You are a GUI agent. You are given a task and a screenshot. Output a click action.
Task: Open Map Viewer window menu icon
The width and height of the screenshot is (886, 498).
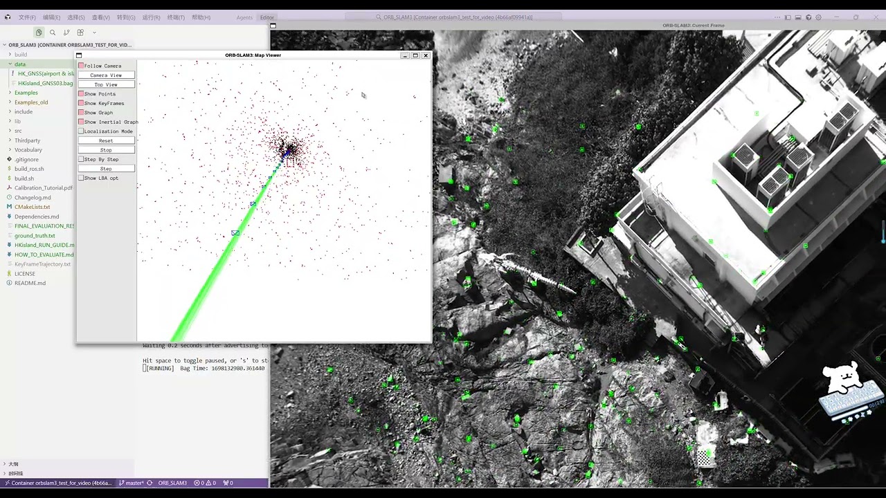79,55
